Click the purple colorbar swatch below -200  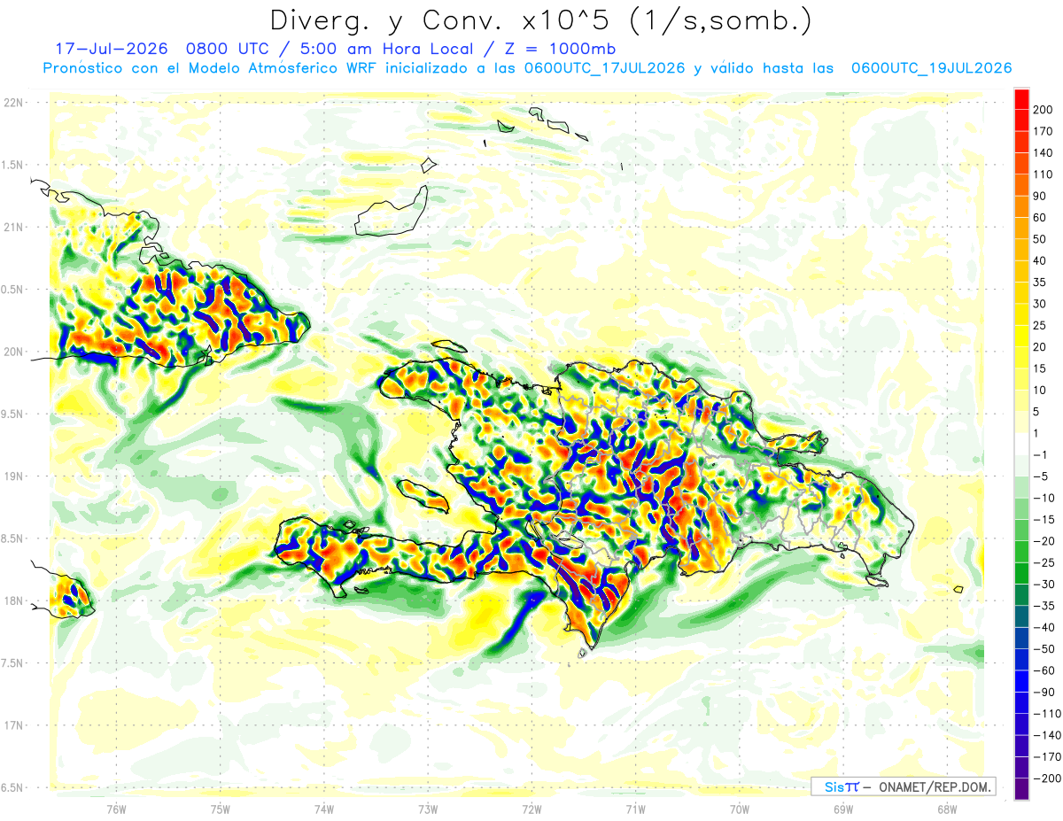coord(1021,788)
